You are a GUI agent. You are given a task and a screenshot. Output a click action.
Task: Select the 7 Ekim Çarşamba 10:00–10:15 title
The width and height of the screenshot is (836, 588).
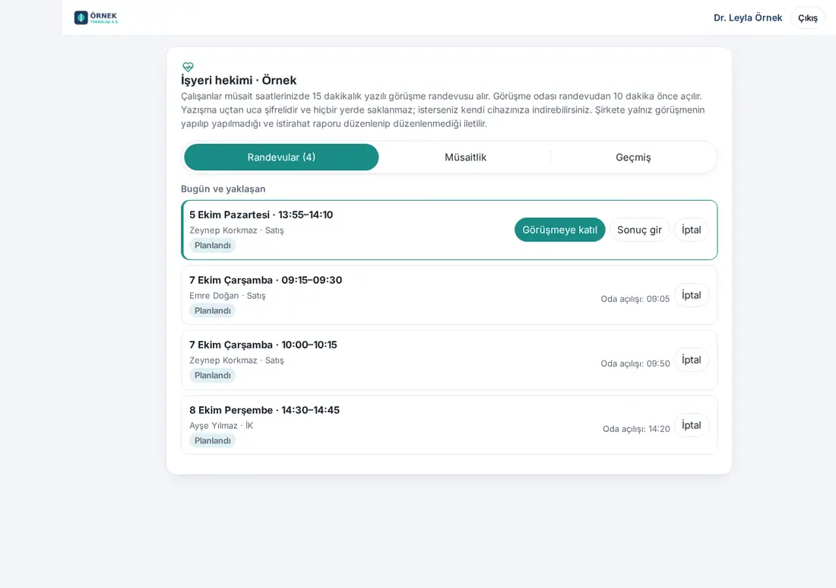263,345
